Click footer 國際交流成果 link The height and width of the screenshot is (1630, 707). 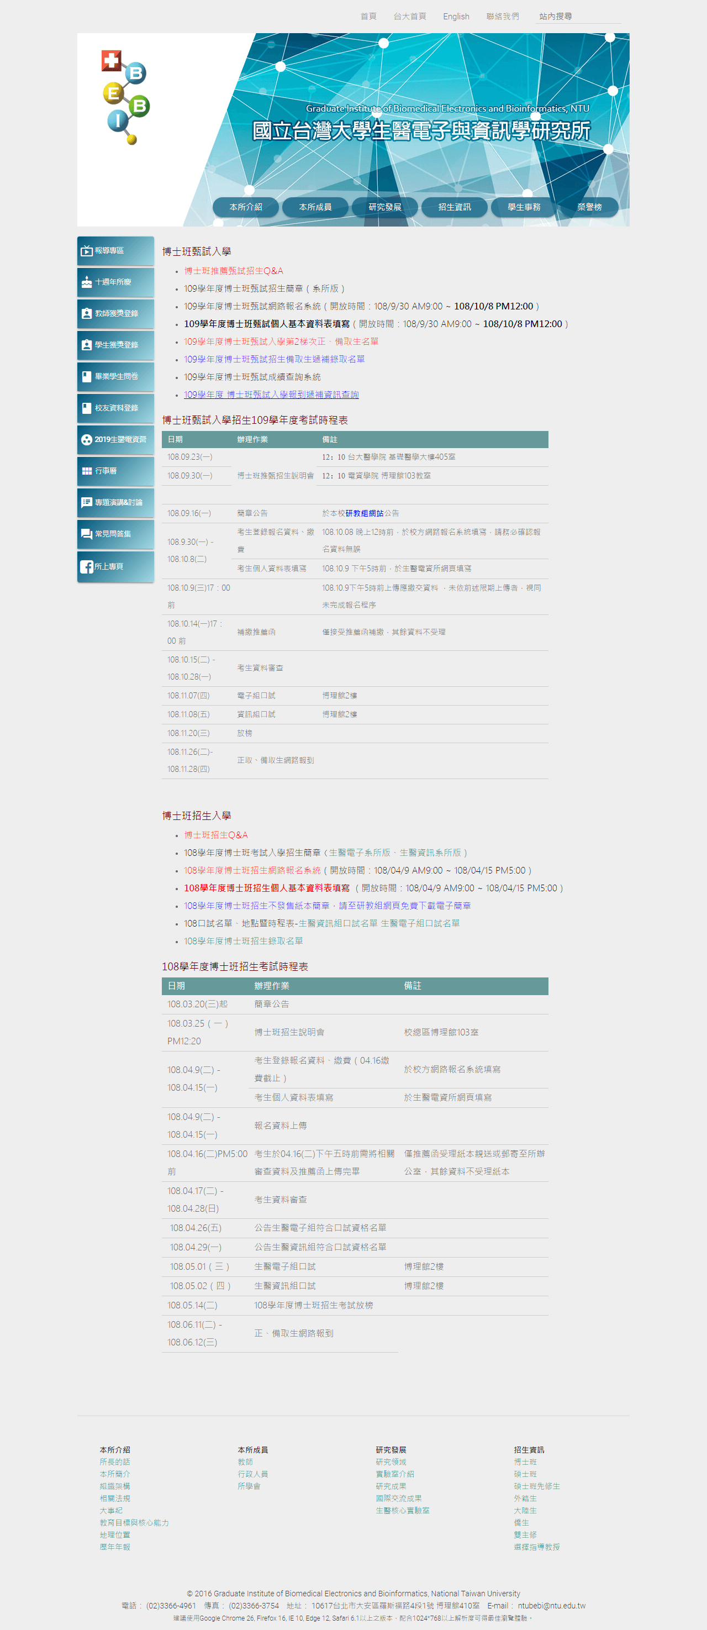pyautogui.click(x=398, y=1498)
